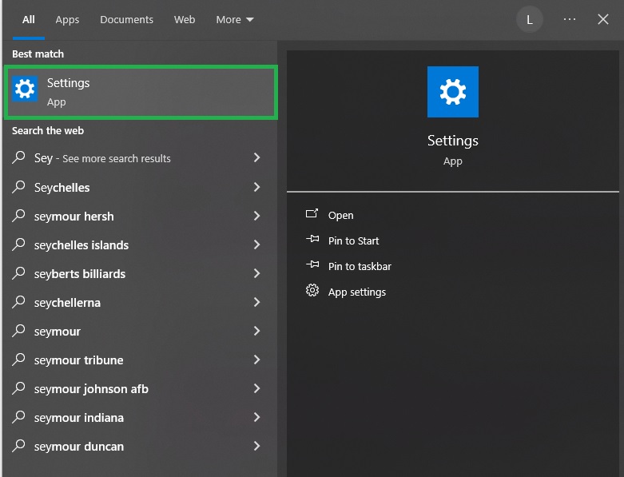Open the More filter dropdown

coord(235,19)
